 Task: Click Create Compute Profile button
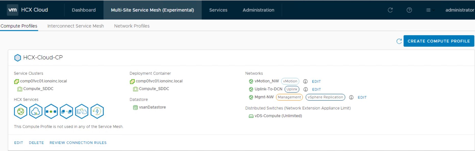pyautogui.click(x=439, y=41)
